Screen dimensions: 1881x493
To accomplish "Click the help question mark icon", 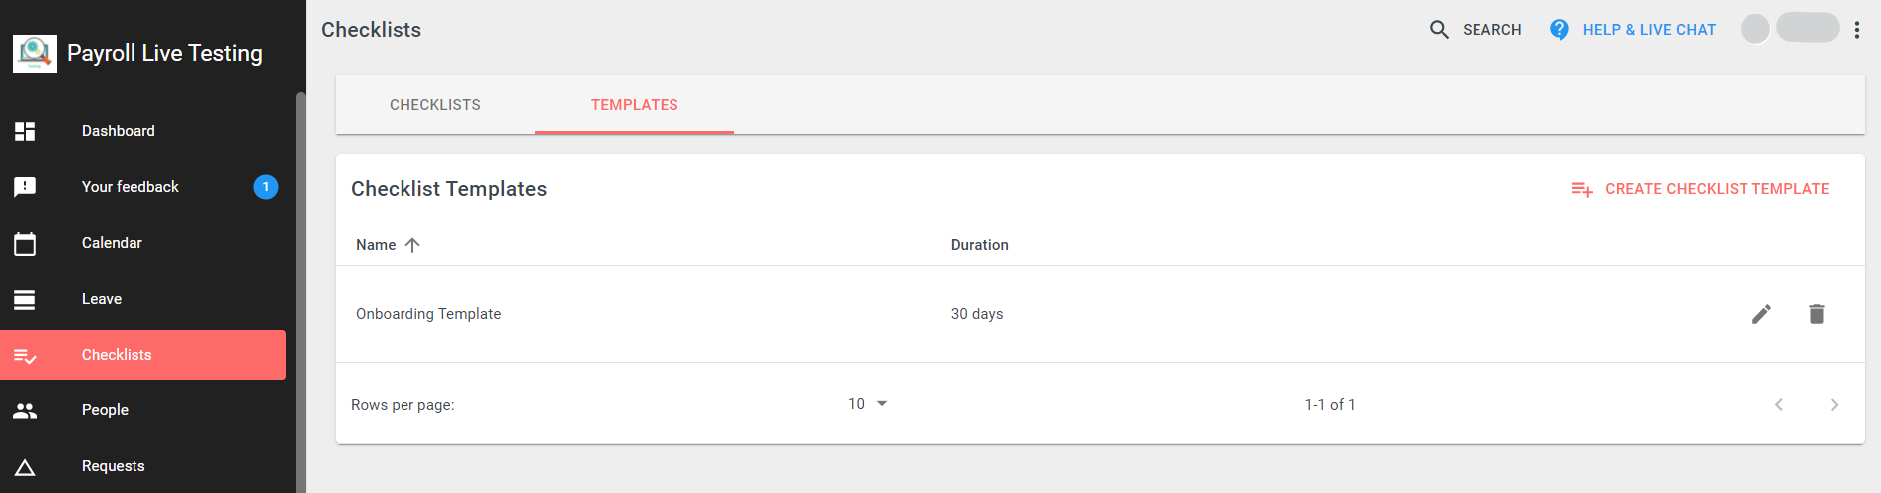I will pyautogui.click(x=1560, y=30).
